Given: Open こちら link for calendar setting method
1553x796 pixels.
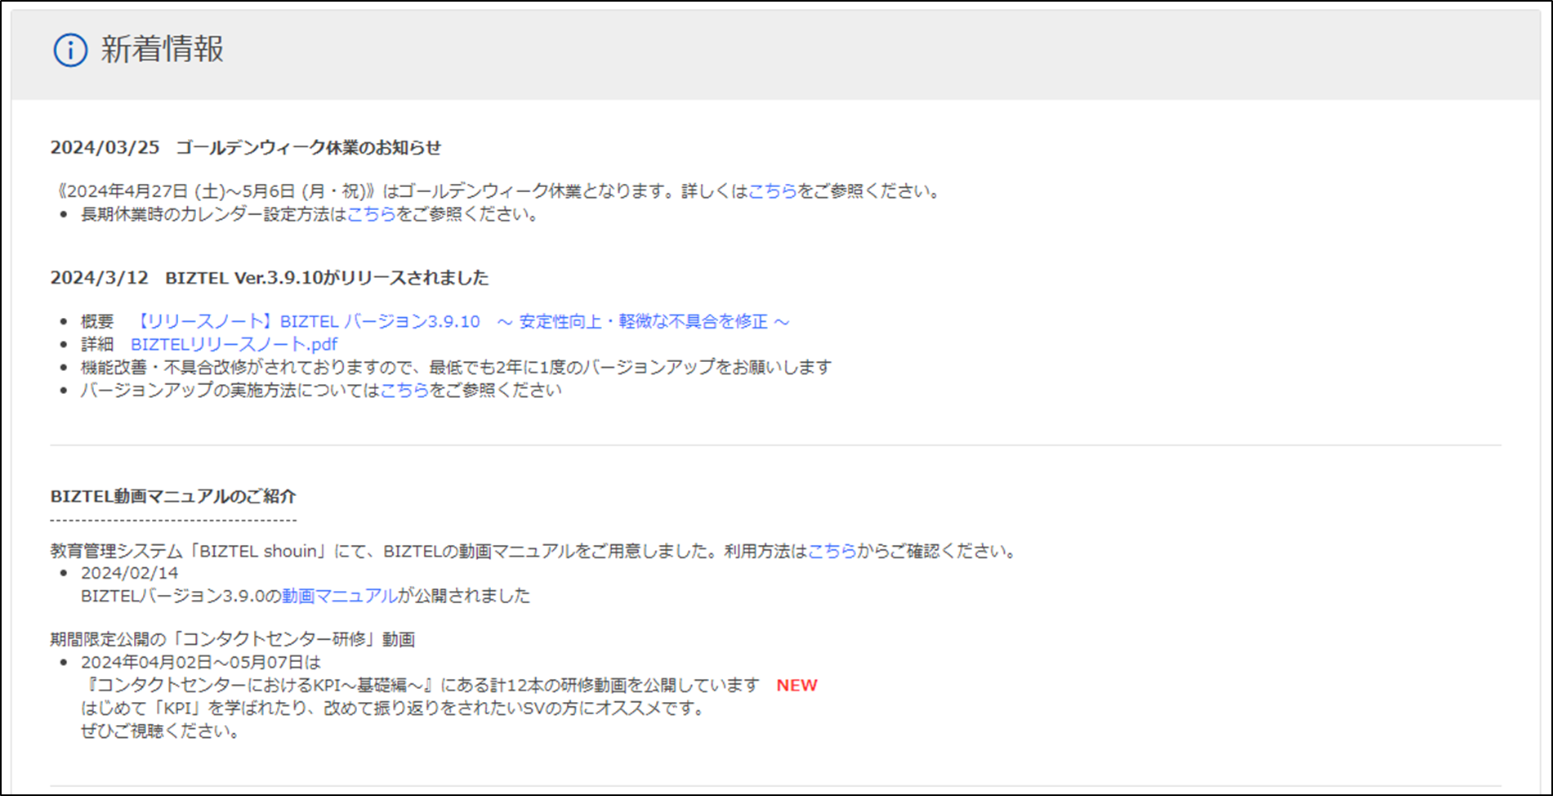Looking at the screenshot, I should (x=372, y=214).
